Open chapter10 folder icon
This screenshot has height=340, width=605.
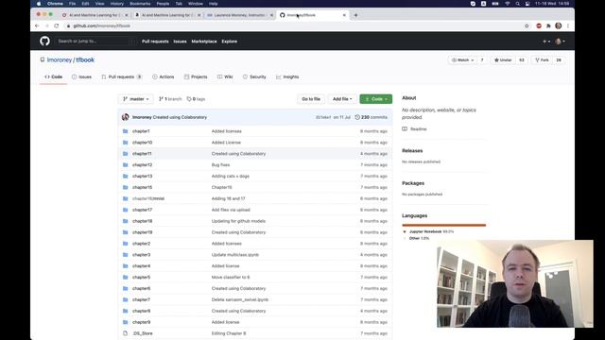tap(125, 143)
